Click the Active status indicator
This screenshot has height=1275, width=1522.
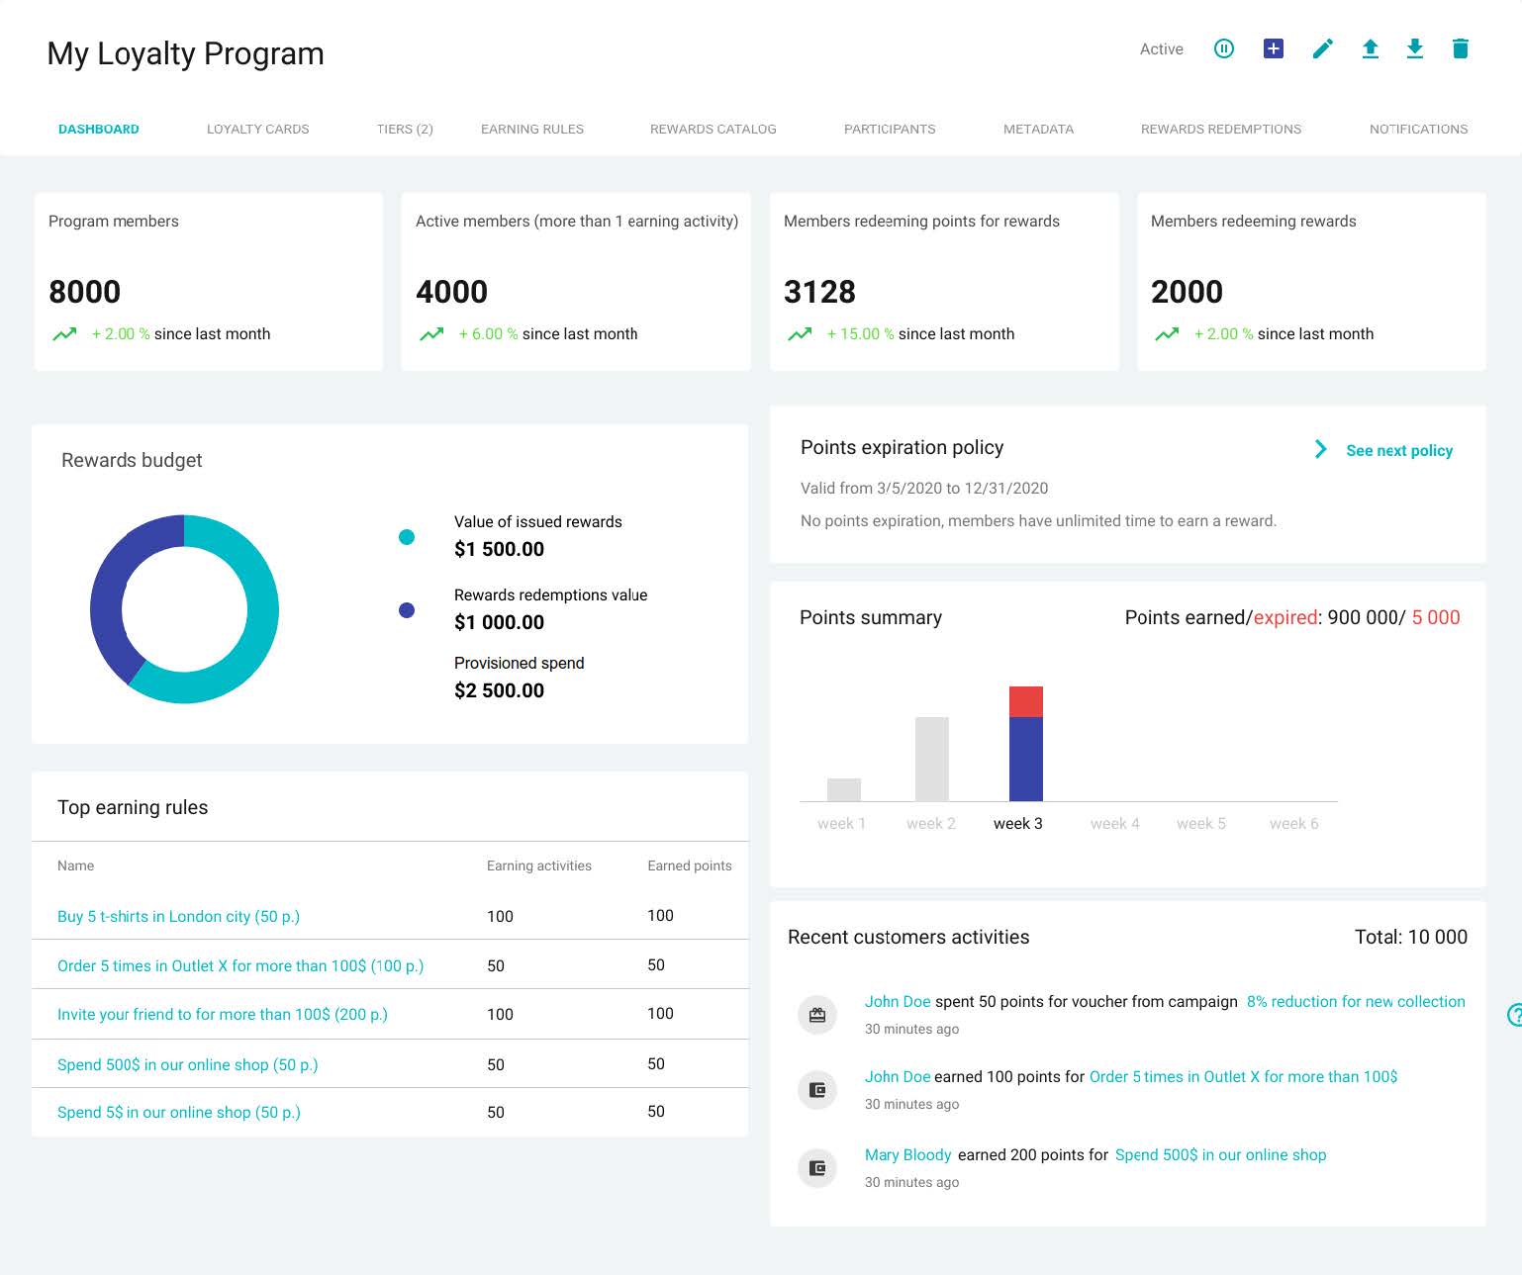click(1161, 48)
